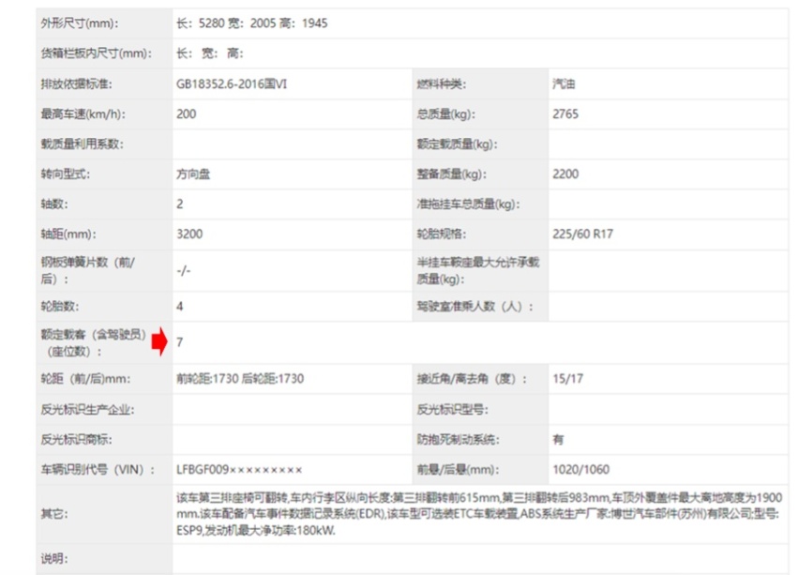
Task: Select seating capacity value 7
Action: coord(180,342)
